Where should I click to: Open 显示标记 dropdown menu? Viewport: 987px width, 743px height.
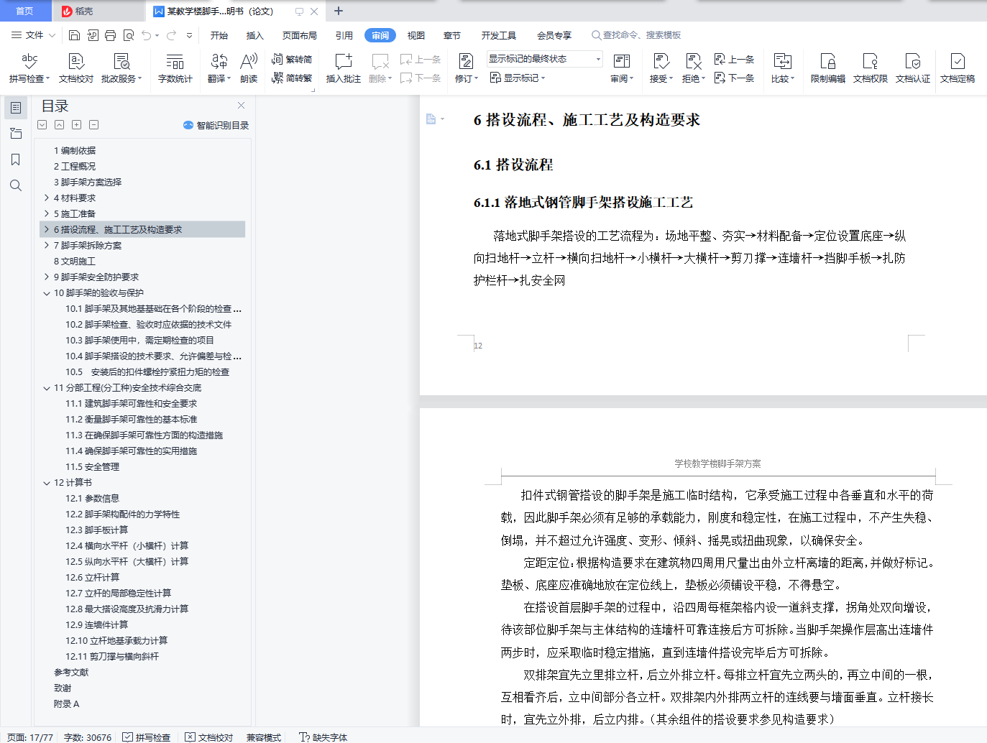pyautogui.click(x=518, y=78)
